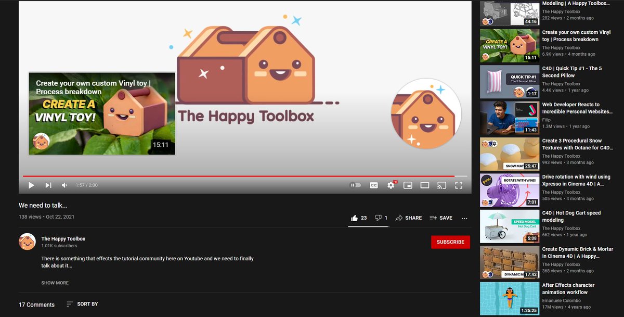Open the player settings gear
The width and height of the screenshot is (624, 317).
coord(392,185)
